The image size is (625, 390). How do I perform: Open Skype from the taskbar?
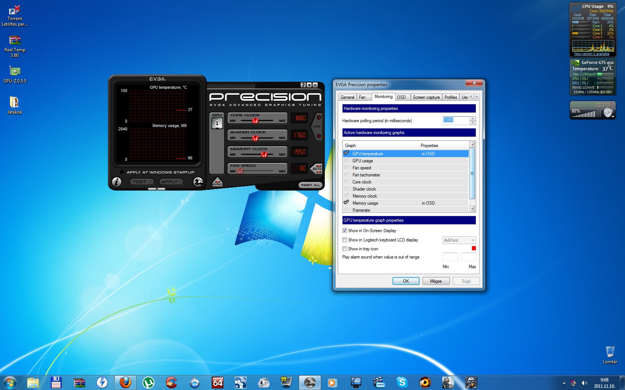402,382
